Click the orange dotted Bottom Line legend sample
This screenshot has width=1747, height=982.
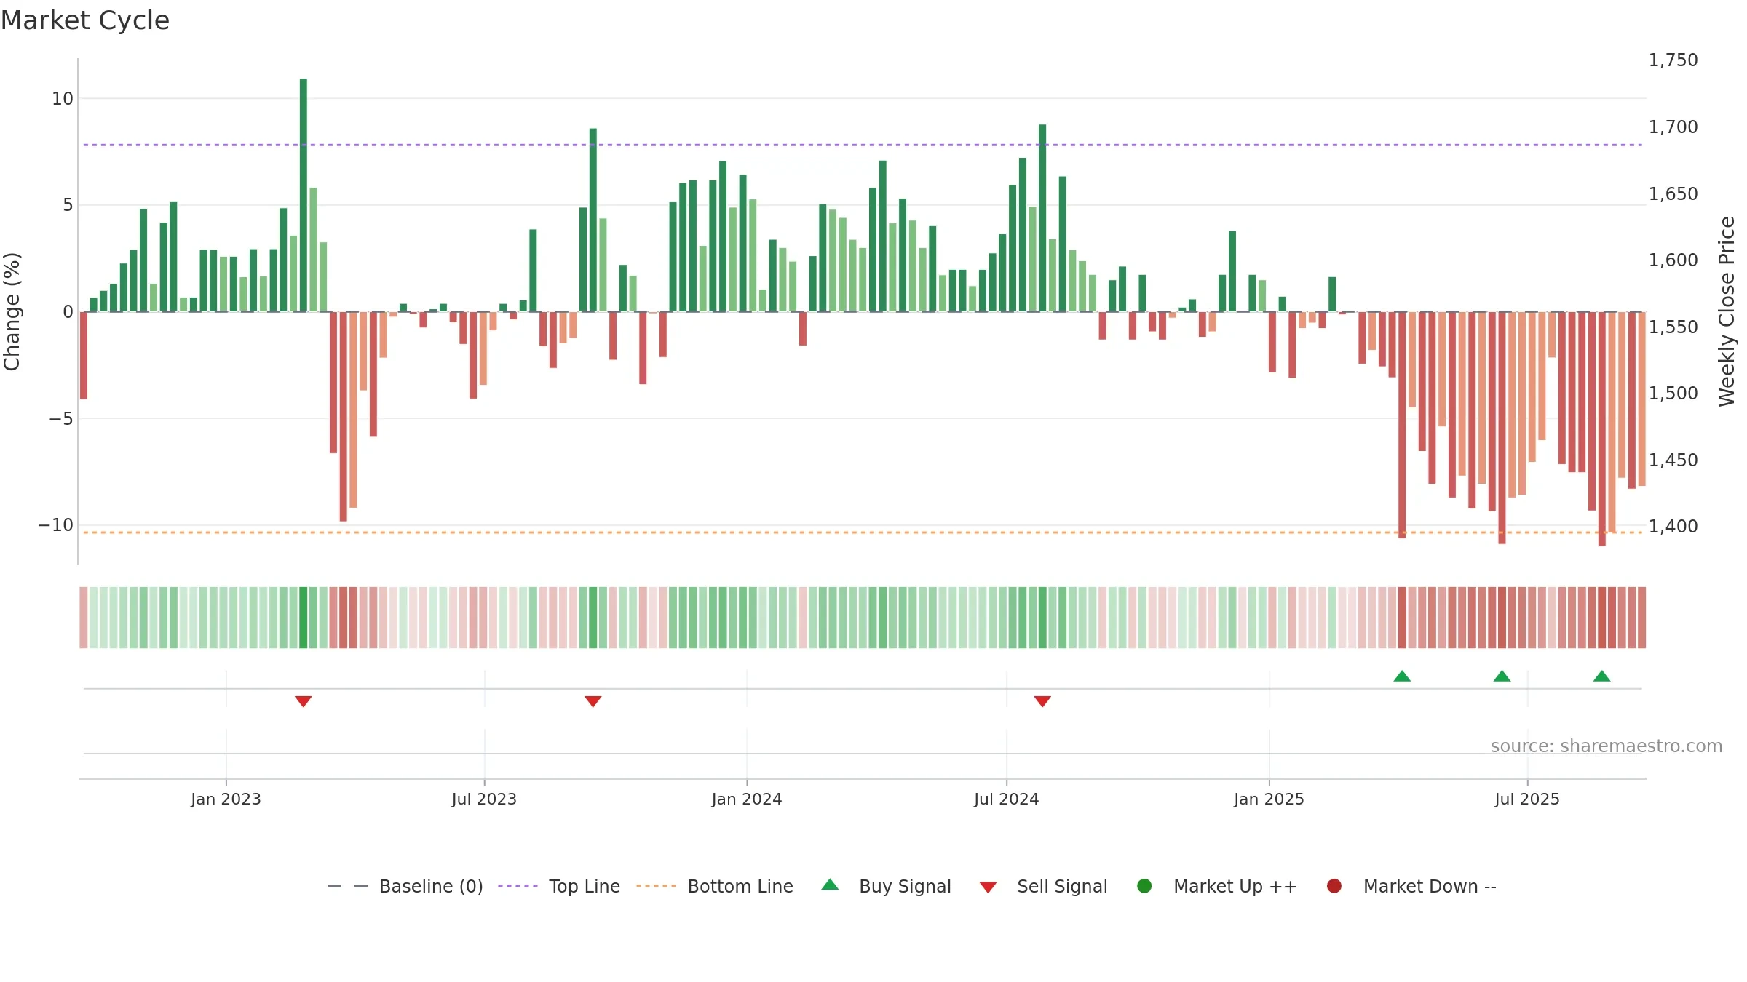[656, 886]
